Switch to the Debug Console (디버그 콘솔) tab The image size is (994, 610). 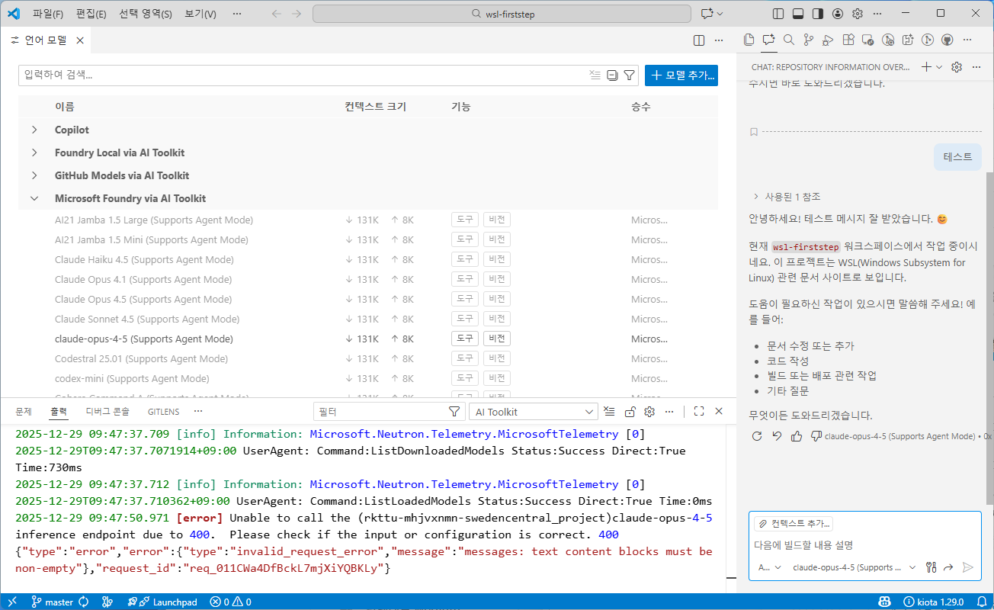pos(107,412)
